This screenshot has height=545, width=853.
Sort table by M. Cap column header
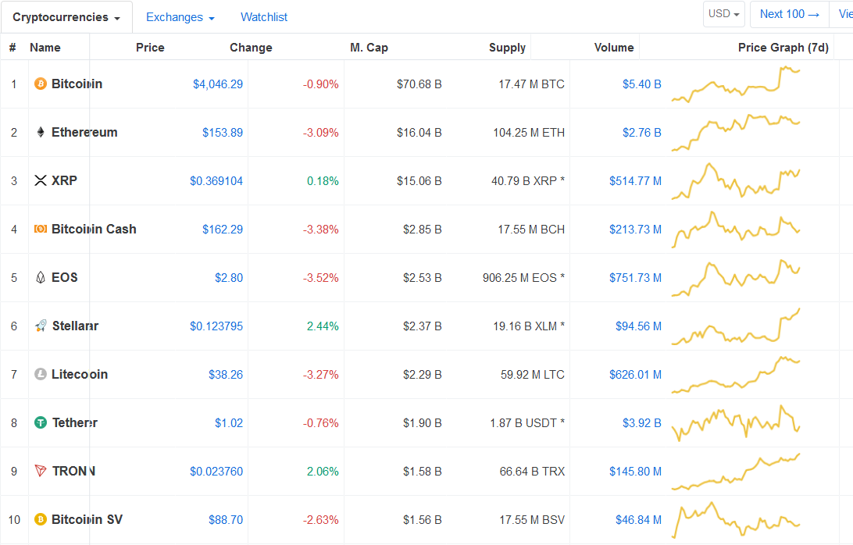click(369, 48)
